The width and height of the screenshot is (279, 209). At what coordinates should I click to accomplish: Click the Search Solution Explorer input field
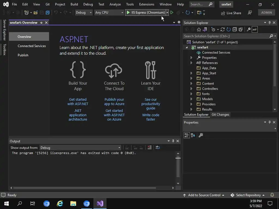click(226, 36)
